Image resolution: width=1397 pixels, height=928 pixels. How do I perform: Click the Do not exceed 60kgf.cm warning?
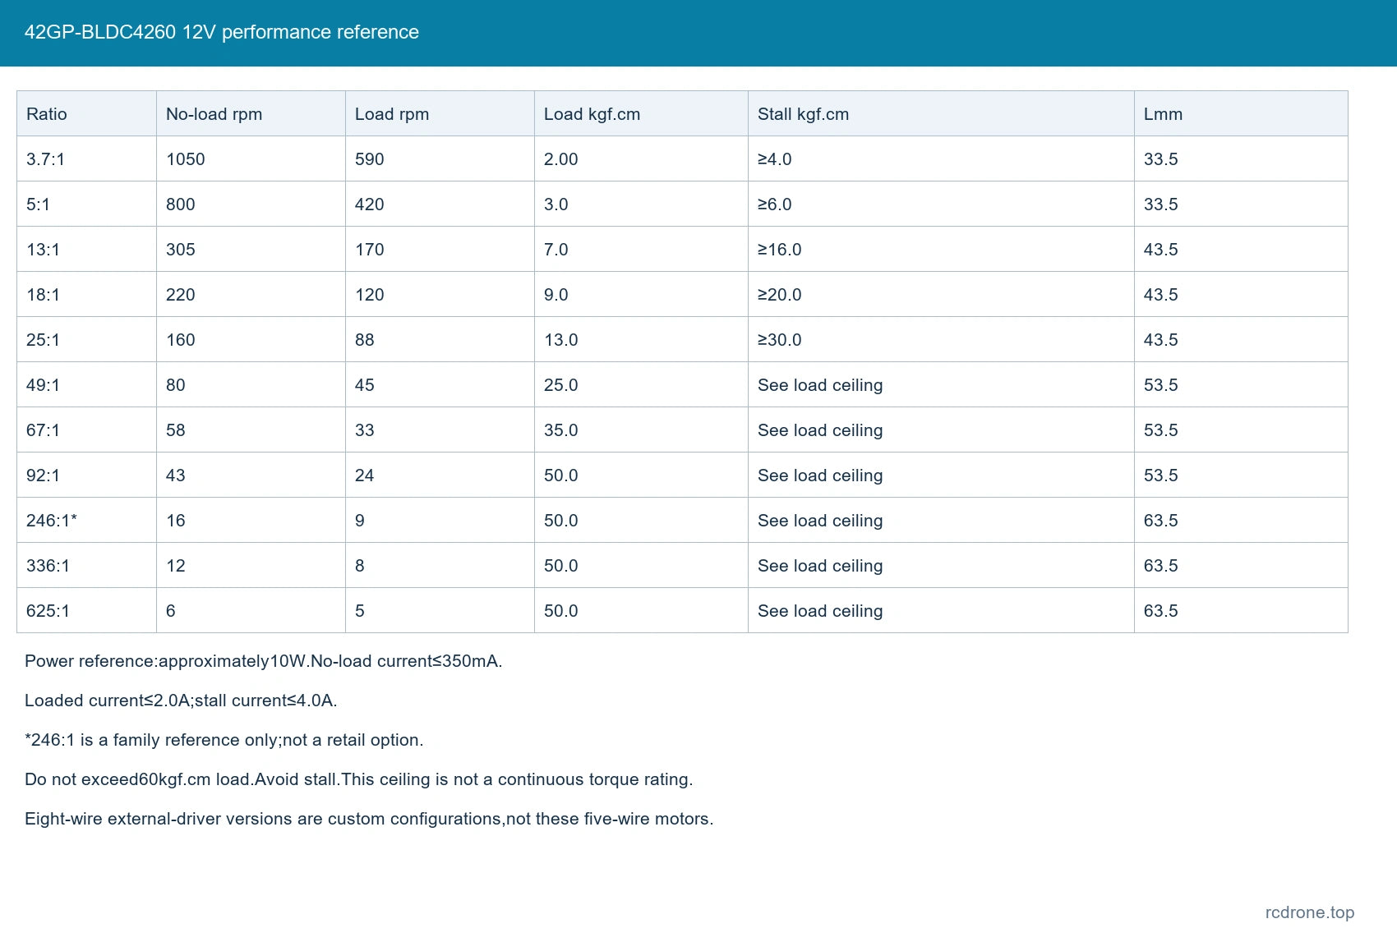tap(359, 779)
